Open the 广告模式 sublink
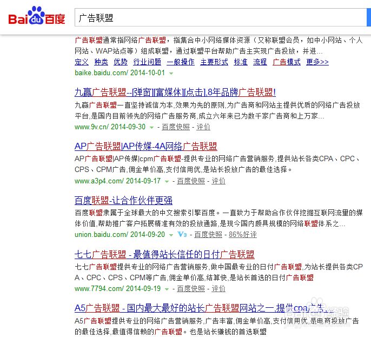Screen dimensions: 371x337 287,62
